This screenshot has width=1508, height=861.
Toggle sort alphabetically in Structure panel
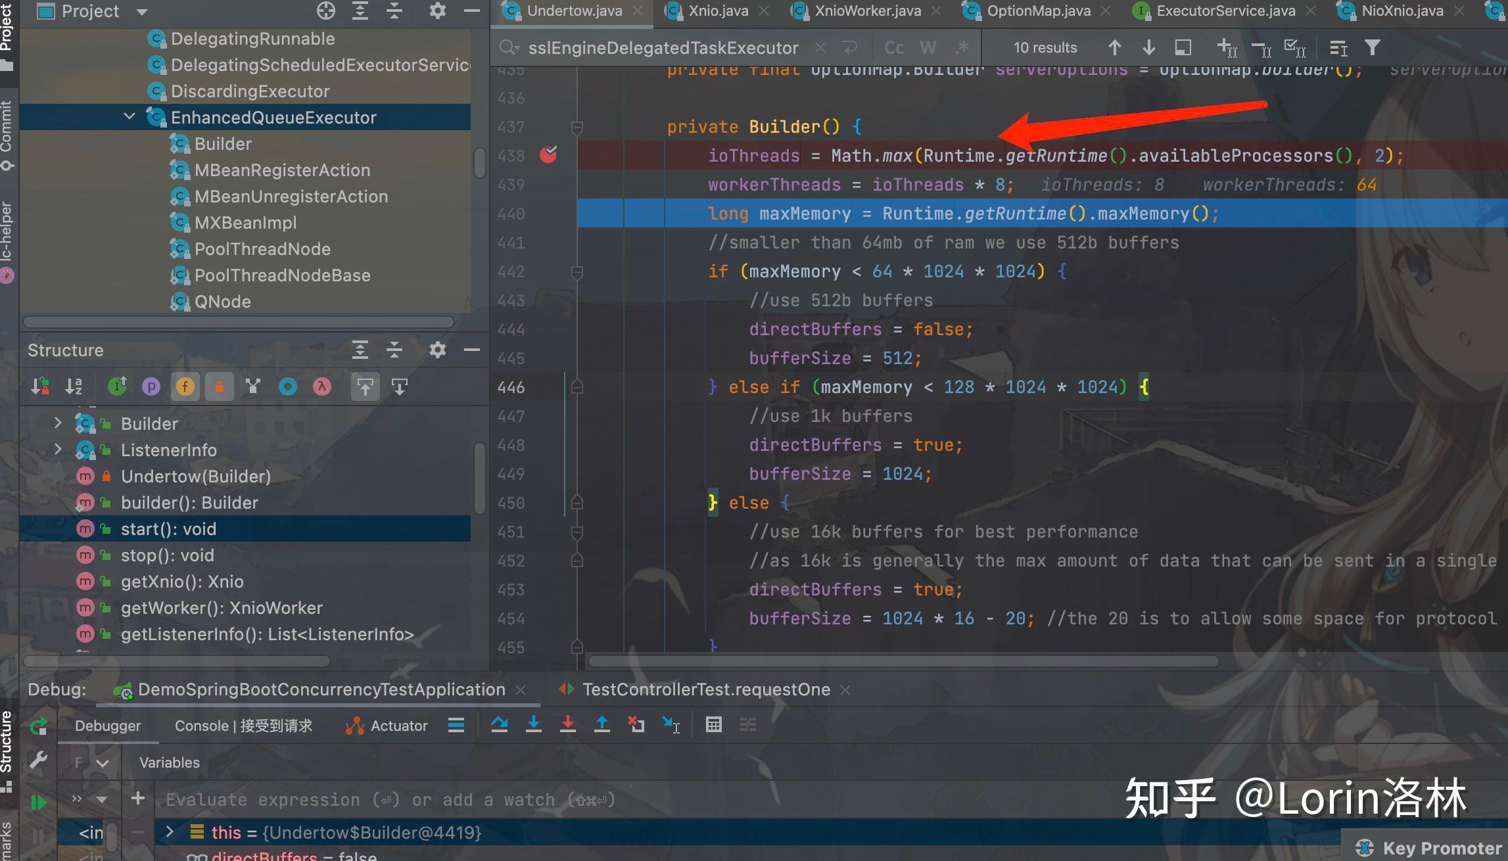[x=74, y=386]
